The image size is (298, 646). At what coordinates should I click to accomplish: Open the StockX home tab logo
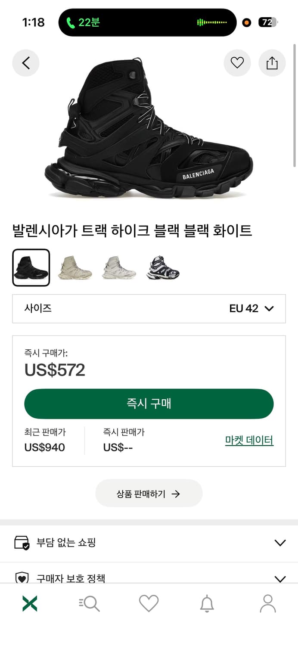(29, 603)
